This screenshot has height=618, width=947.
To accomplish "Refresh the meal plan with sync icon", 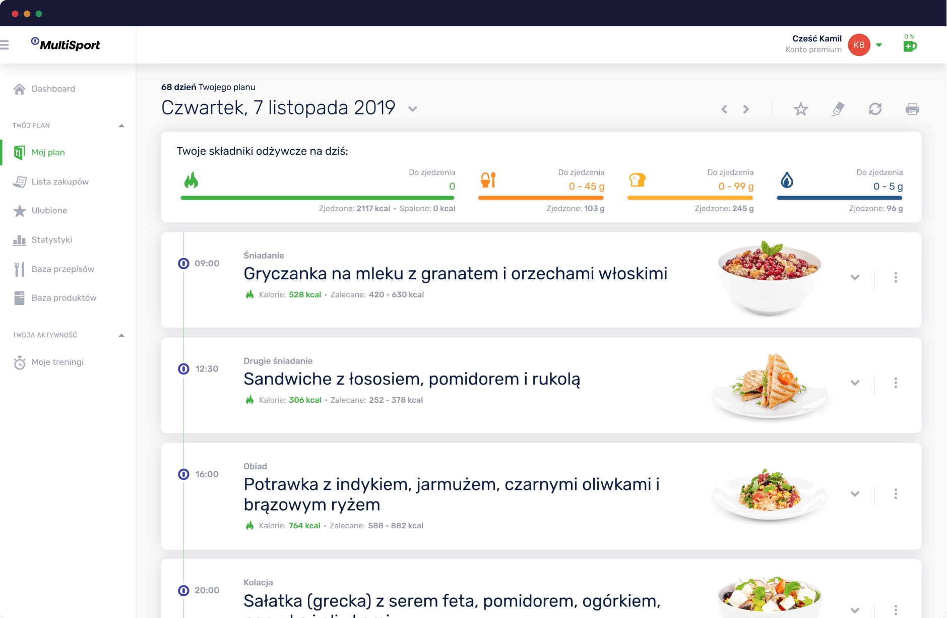I will tap(875, 109).
